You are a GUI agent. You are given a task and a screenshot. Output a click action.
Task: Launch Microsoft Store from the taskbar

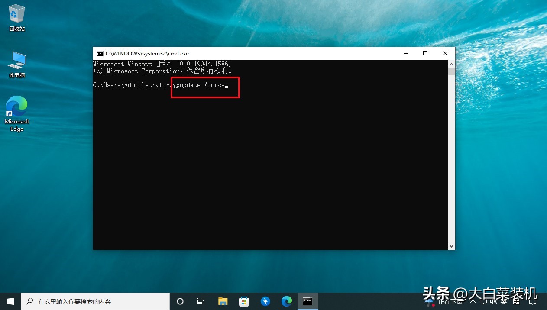pos(244,301)
